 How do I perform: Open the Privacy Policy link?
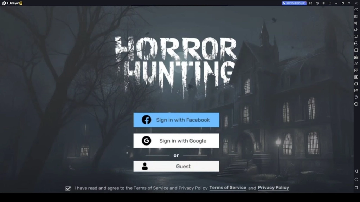273,188
